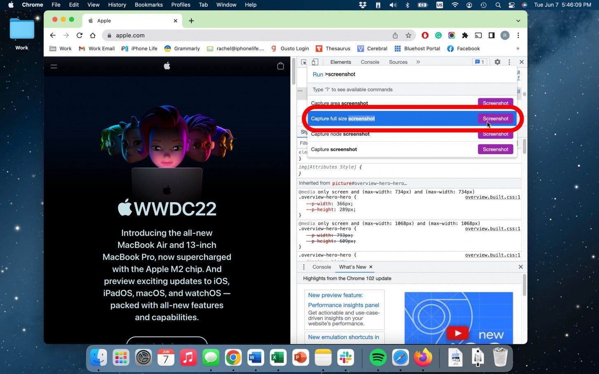Open the Grammarly extension icon

pos(439,35)
